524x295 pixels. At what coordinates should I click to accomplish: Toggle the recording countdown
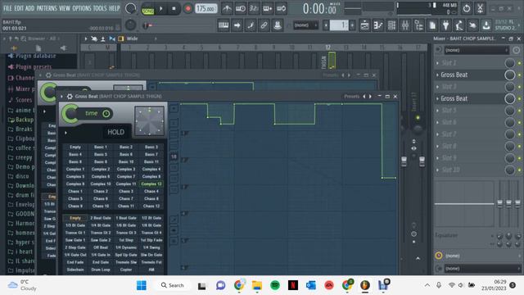coord(254,9)
